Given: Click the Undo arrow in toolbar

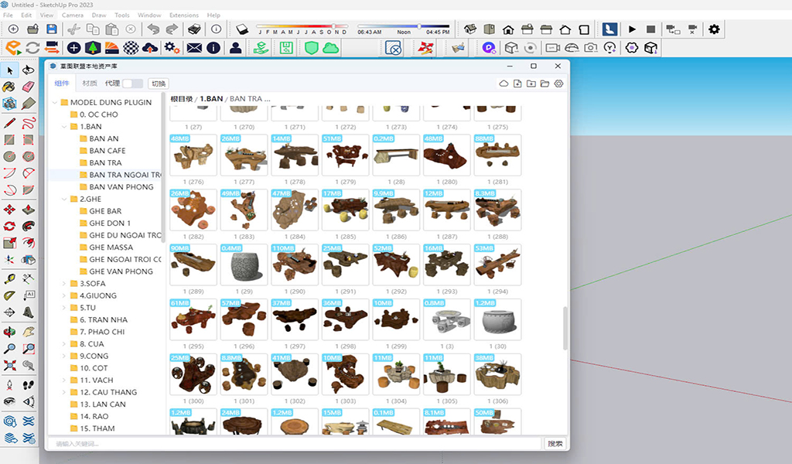Looking at the screenshot, I should click(152, 29).
